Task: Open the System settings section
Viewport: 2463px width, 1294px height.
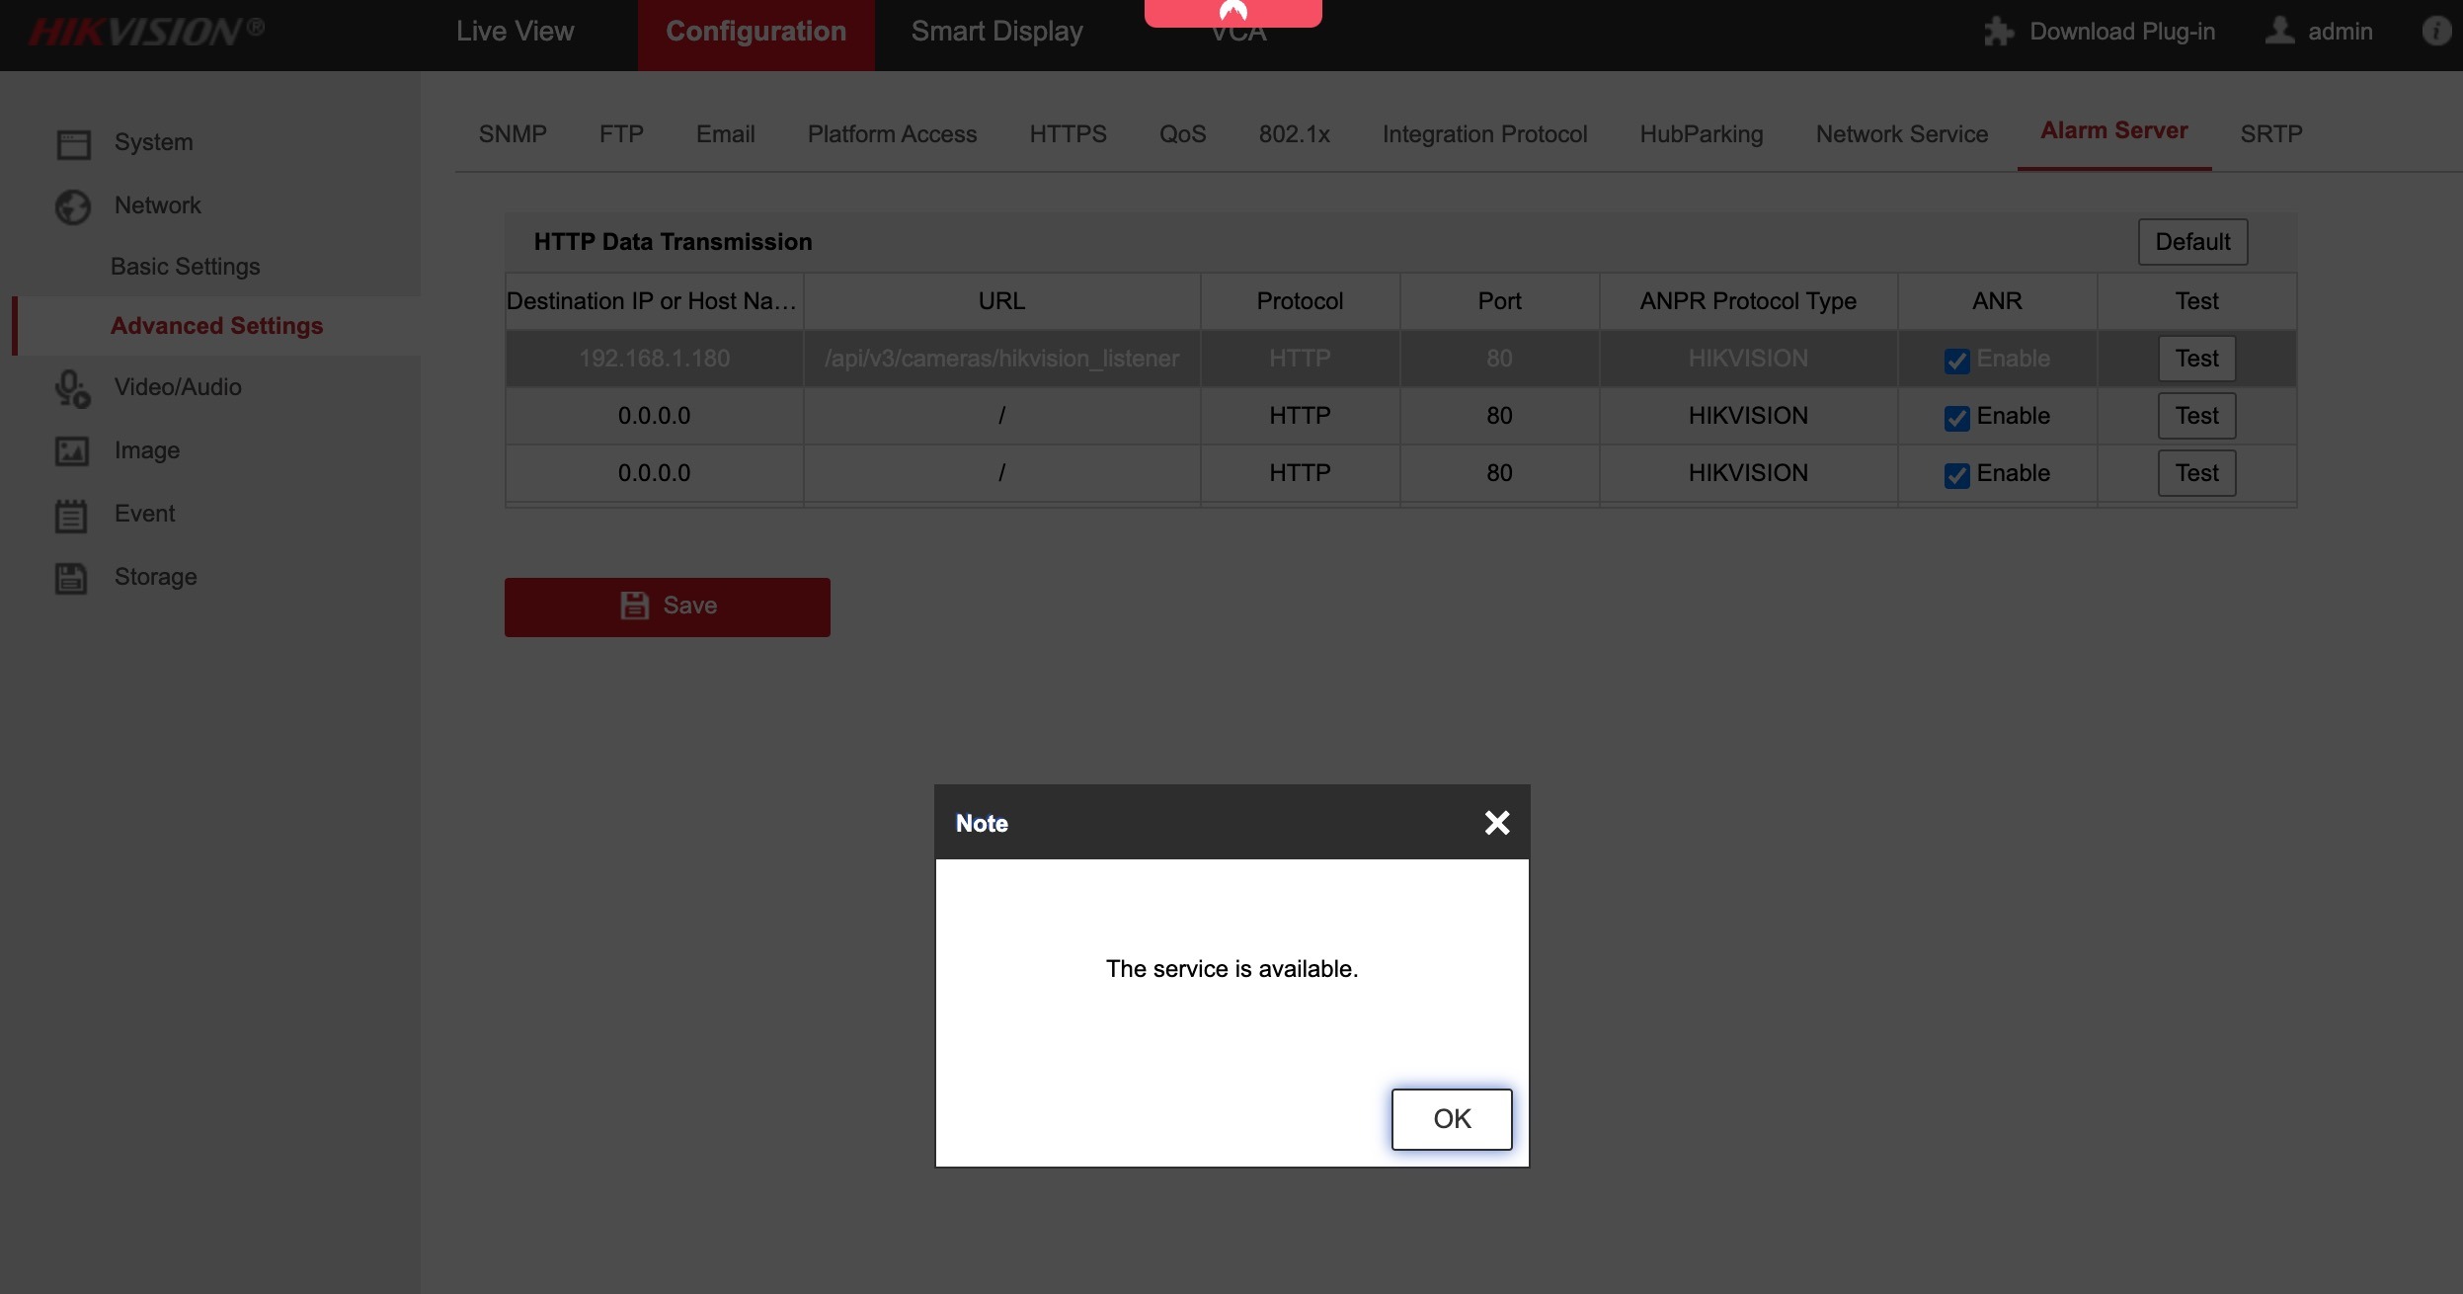Action: [x=153, y=141]
